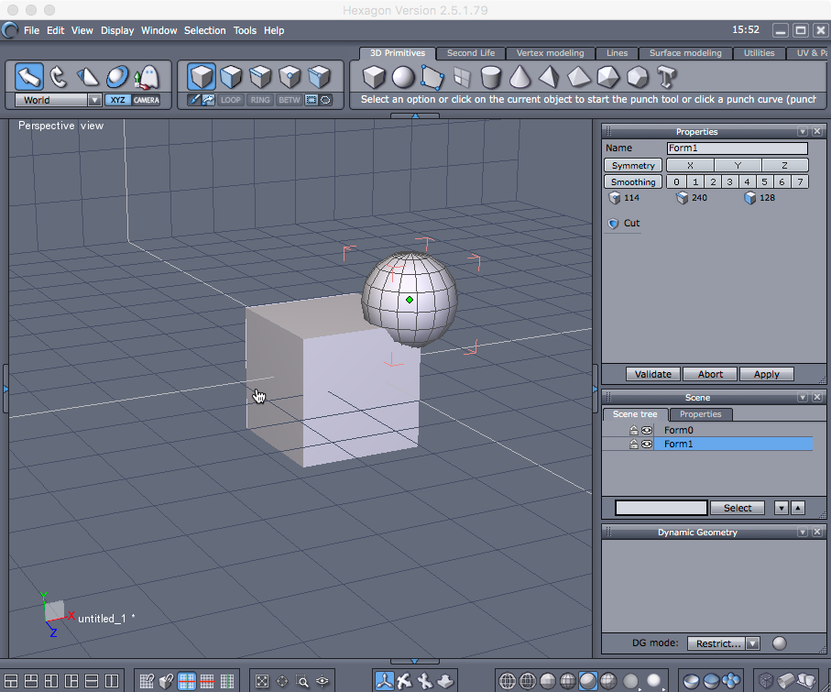
Task: Click the Symmetry button
Action: (x=633, y=166)
